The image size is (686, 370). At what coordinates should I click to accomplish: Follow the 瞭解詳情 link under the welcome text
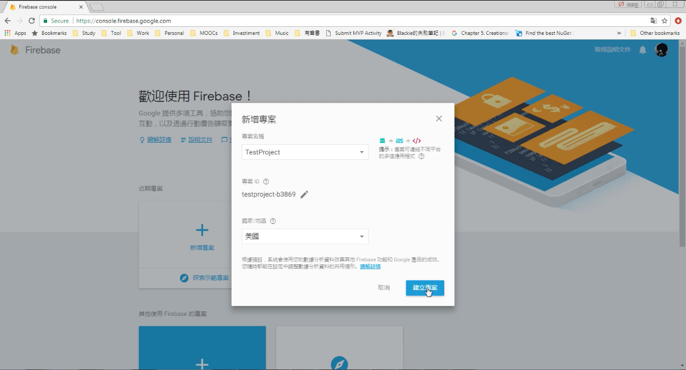155,140
